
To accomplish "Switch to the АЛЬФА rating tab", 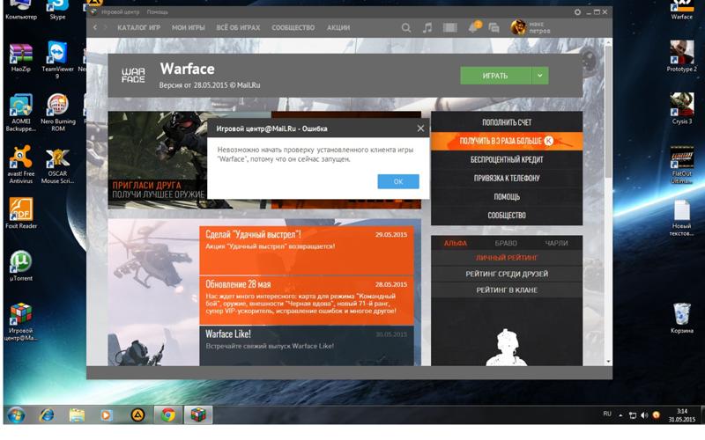I will pos(456,244).
